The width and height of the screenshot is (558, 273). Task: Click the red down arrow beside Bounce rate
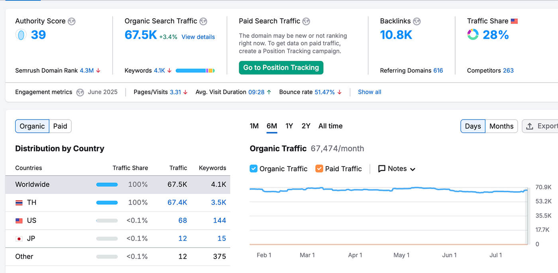(339, 92)
